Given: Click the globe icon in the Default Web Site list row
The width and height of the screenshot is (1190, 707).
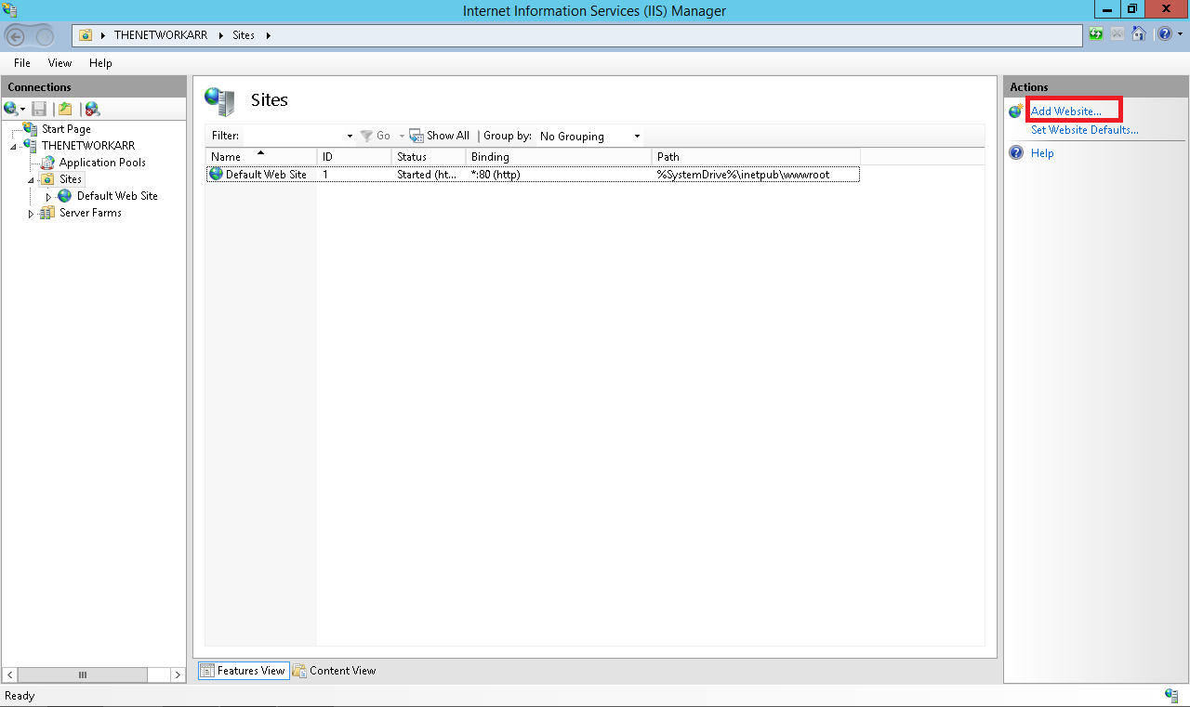Looking at the screenshot, I should click(216, 174).
